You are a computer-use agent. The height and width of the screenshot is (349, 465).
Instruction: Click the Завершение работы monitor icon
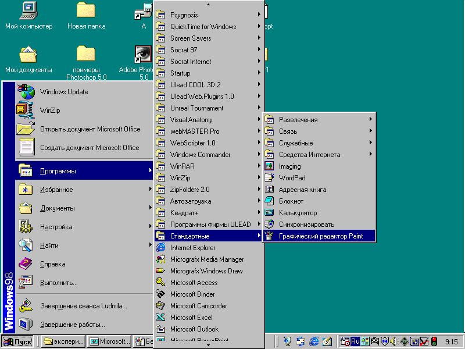pos(26,324)
